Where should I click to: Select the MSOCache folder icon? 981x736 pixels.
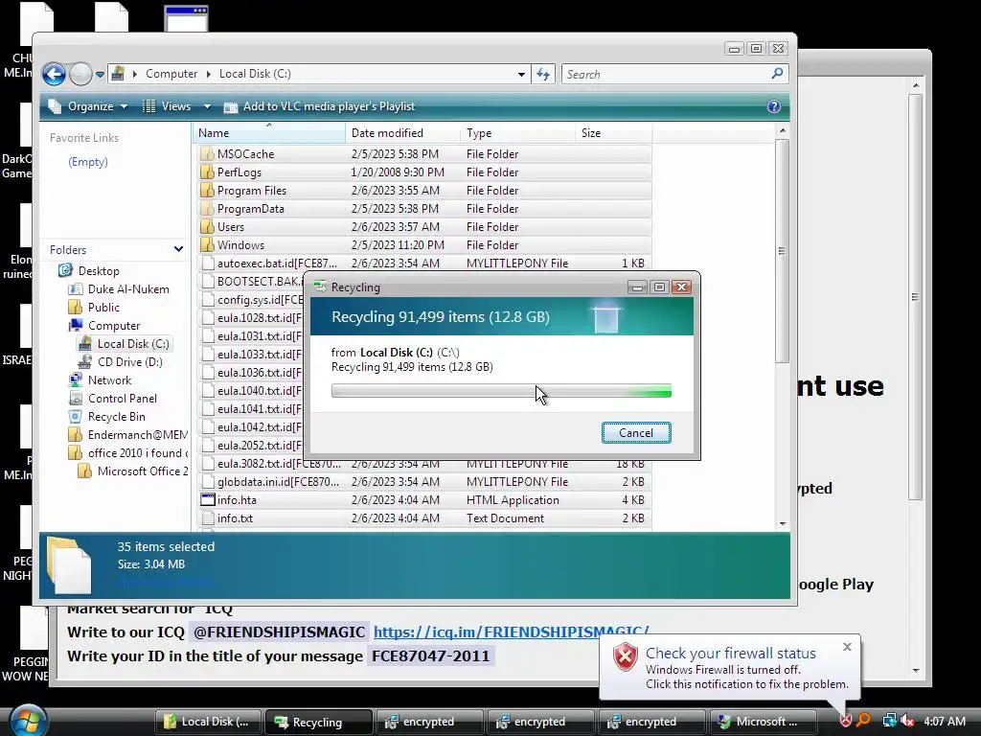tap(207, 153)
